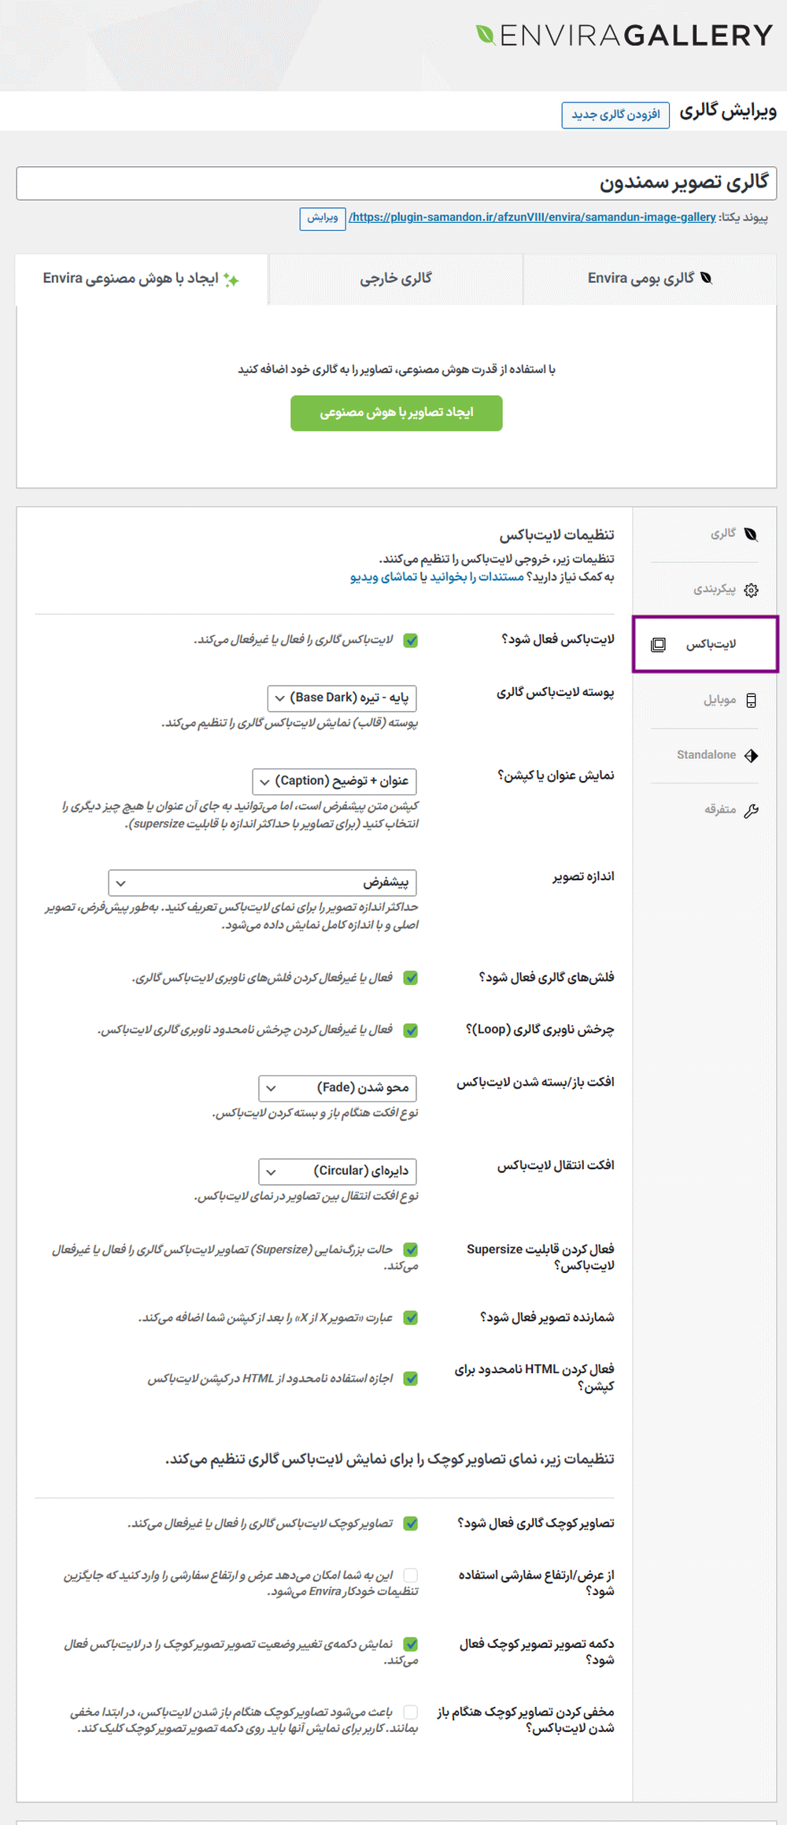787x1825 pixels.
Task: Select the lightbox icon in the sidebar
Action: [659, 645]
